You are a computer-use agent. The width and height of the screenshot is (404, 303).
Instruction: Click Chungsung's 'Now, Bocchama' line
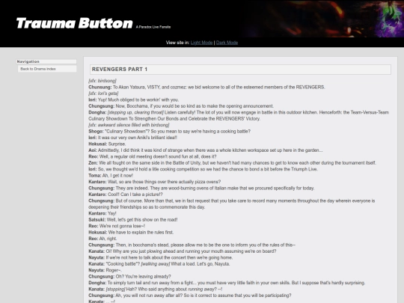point(181,106)
